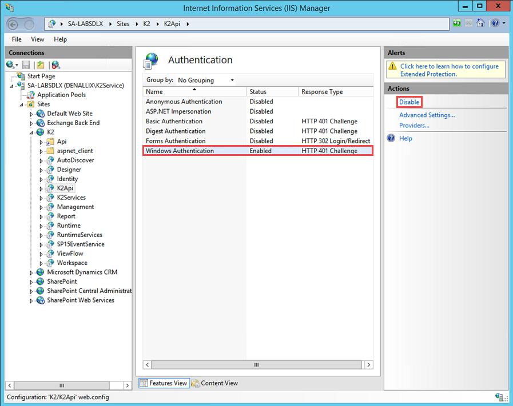Image resolution: width=513 pixels, height=406 pixels.
Task: Click the Back navigation arrow button
Action: click(x=13, y=25)
